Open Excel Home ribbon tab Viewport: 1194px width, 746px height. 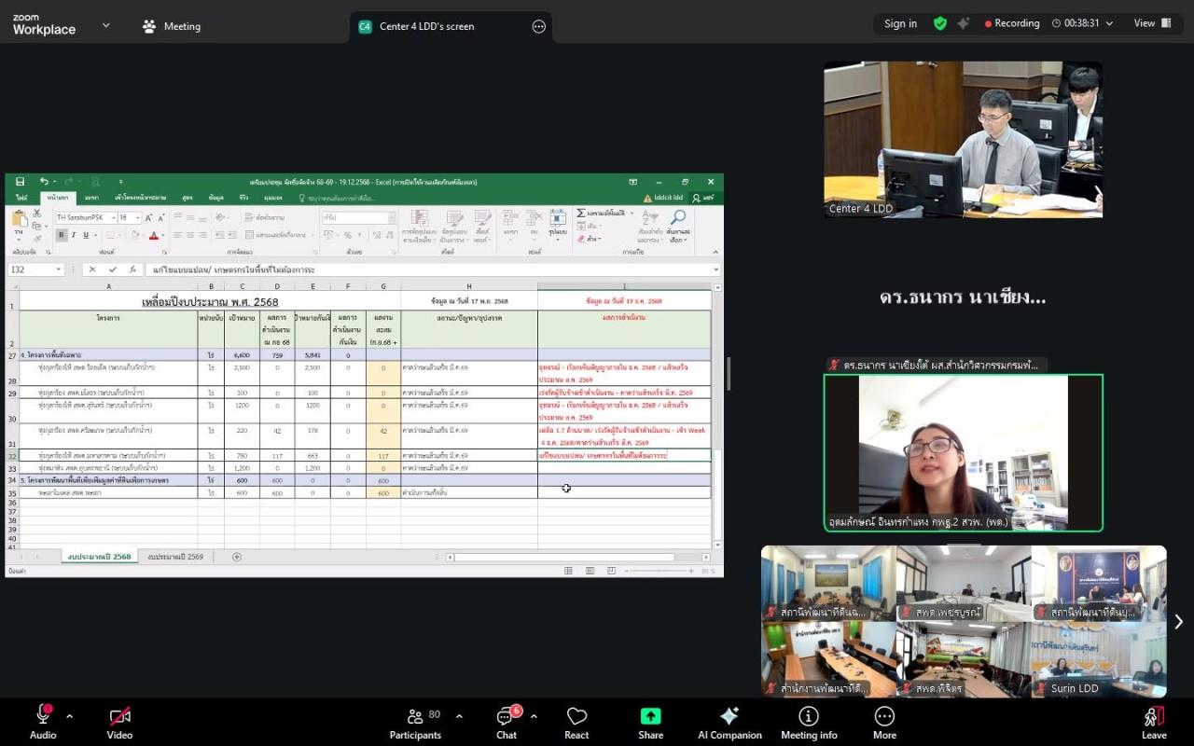point(58,198)
